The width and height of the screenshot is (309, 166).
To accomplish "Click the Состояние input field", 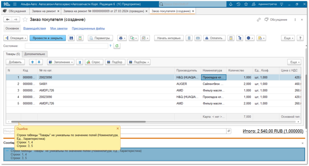I will [67, 46].
